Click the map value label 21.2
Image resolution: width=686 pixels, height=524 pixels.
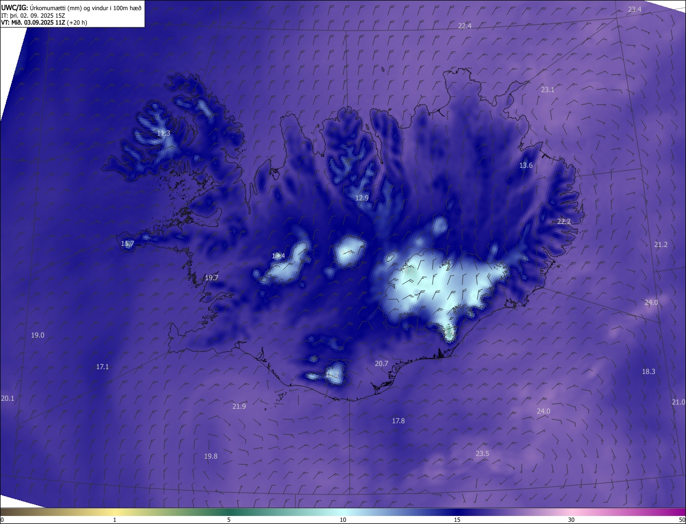661,244
